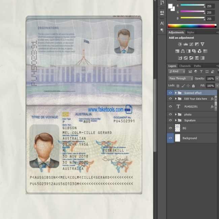The image size is (219, 219).
Task: Switch to the Channels tab
Action: tap(185, 66)
